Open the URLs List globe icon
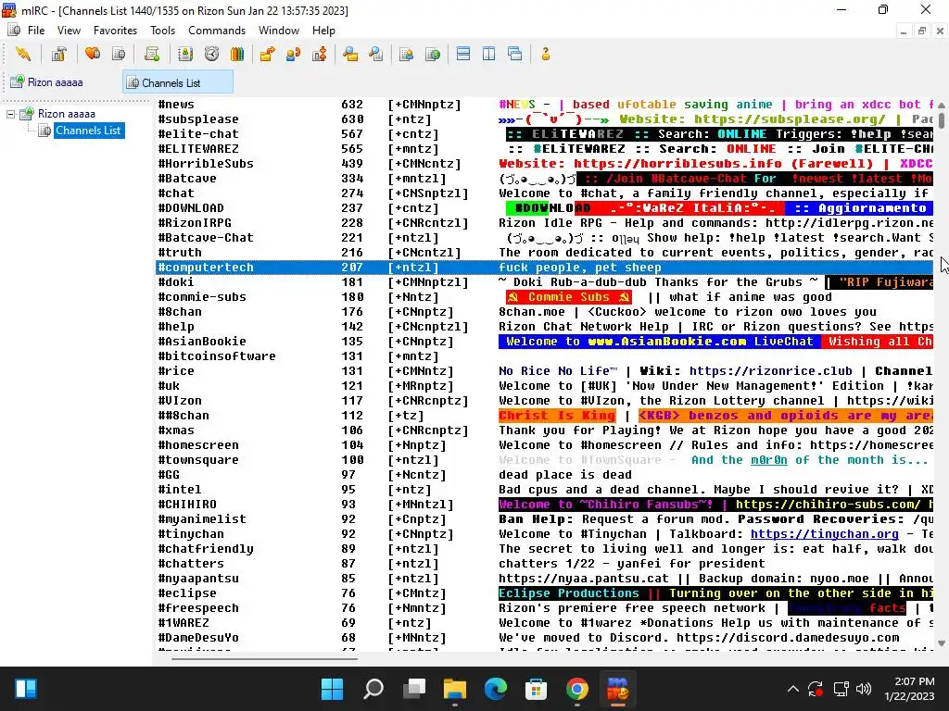 (x=433, y=55)
